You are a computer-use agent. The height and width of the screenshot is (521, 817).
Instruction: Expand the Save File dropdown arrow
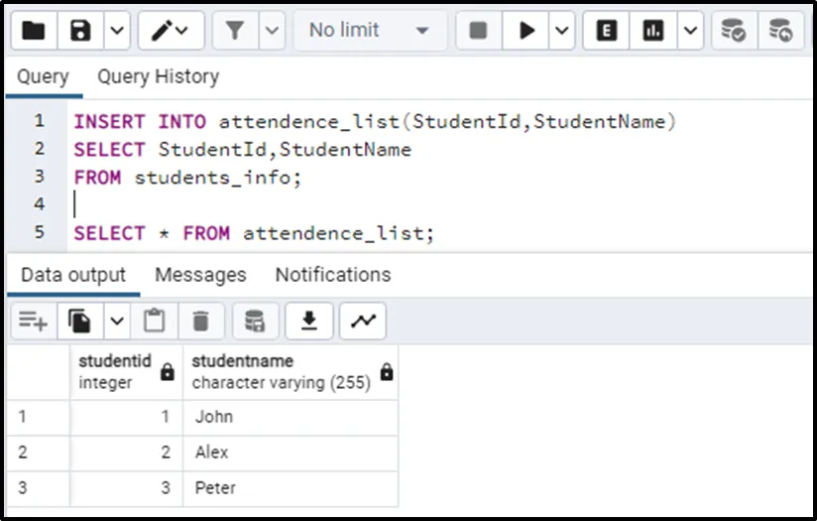[x=116, y=31]
